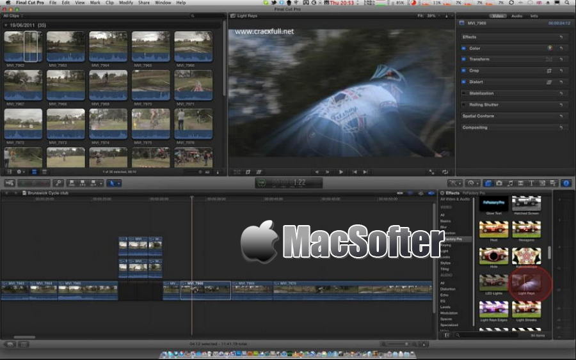
Task: Open the Music and Sound browser
Action: pos(510,183)
